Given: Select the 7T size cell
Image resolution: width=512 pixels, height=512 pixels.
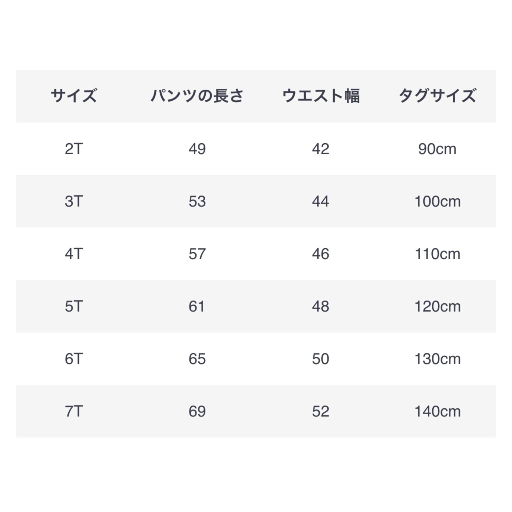Looking at the screenshot, I should coord(74,411).
